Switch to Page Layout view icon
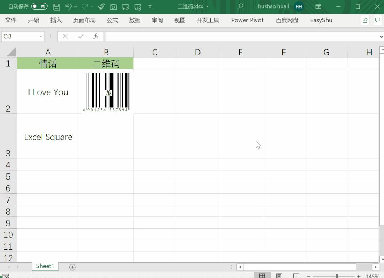384x278 pixels. pyautogui.click(x=279, y=276)
